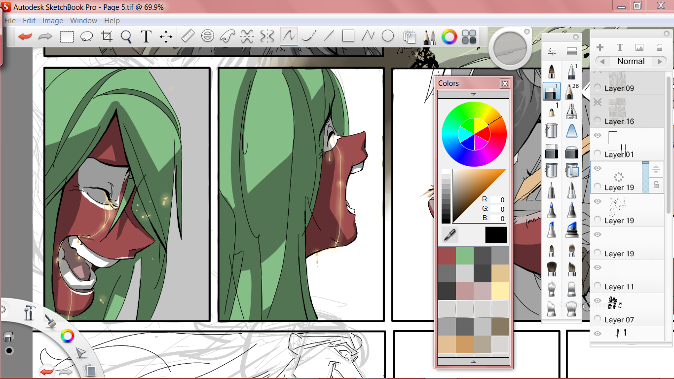Click the Layer 09 circle marker

point(598,88)
